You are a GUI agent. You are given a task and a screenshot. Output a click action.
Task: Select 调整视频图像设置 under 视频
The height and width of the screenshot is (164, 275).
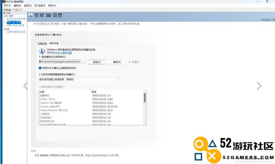tap(16, 32)
